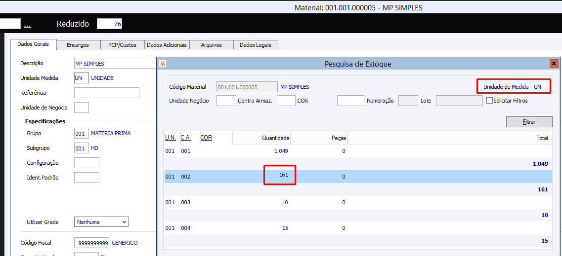Click the Unidade de Medida UN value
The image size is (562, 256).
pyautogui.click(x=538, y=87)
